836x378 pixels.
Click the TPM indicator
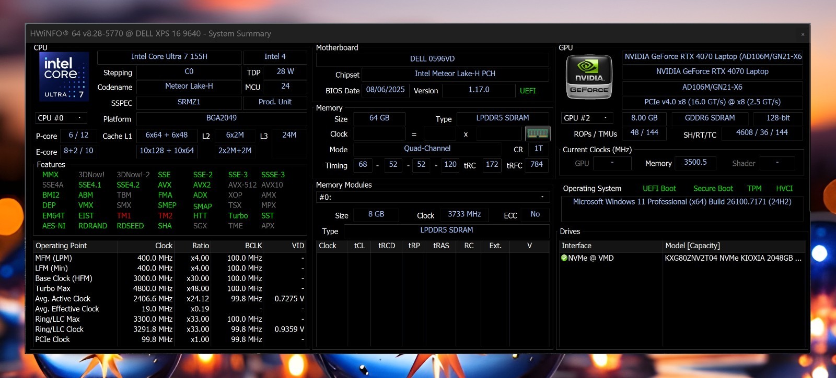coord(754,188)
